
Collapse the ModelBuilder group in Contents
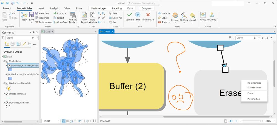pyautogui.click(x=4, y=61)
